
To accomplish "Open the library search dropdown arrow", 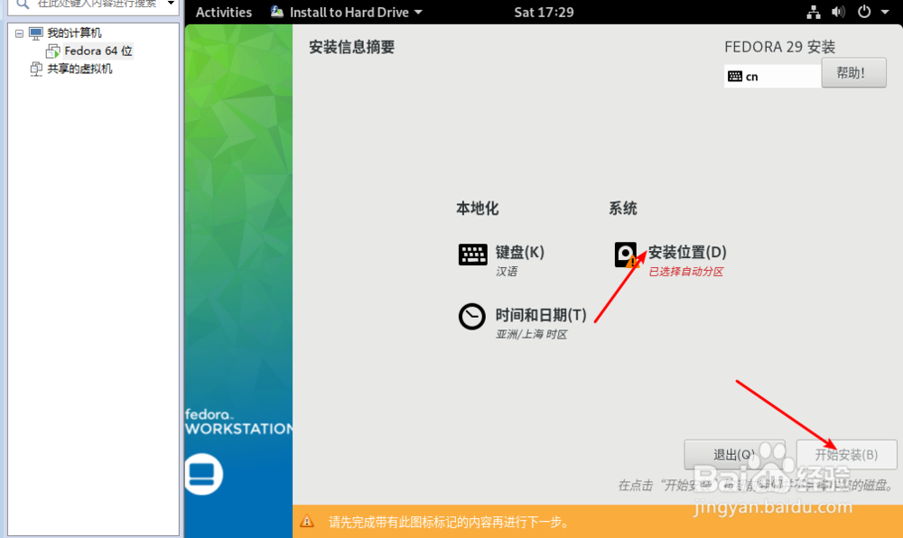I will click(171, 4).
